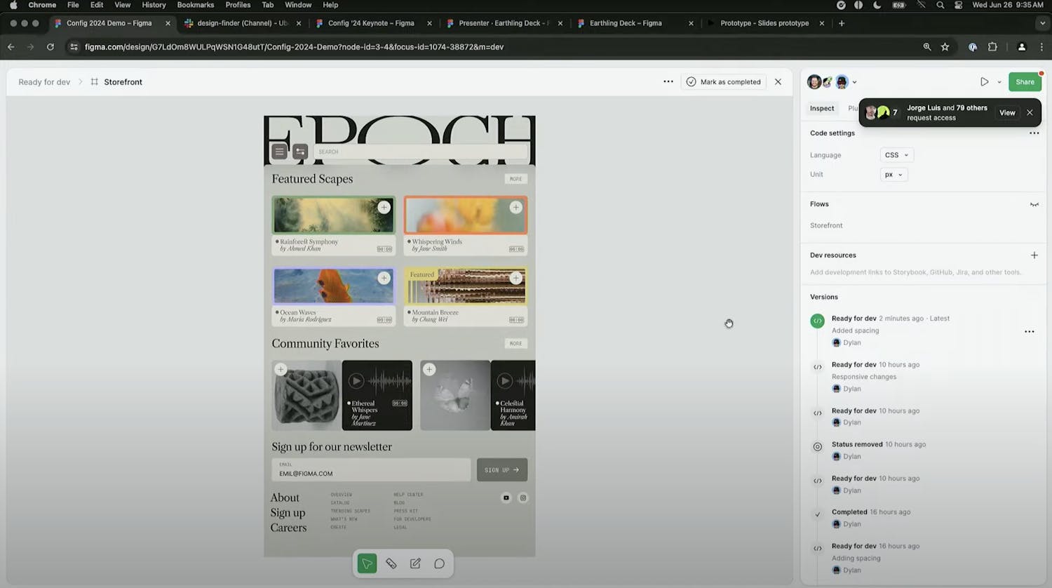Click the green Share button
The image size is (1052, 588).
point(1025,82)
